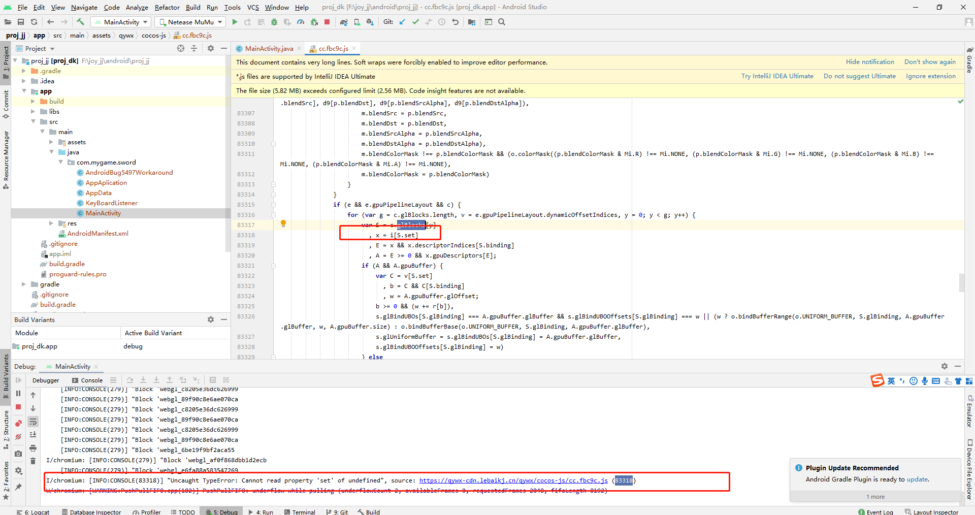The height and width of the screenshot is (515, 975).
Task: Click Ignore extension link
Action: [x=930, y=76]
